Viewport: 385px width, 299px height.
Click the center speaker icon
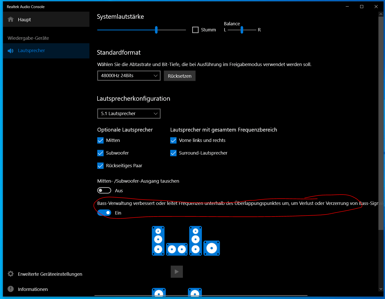[x=177, y=249]
